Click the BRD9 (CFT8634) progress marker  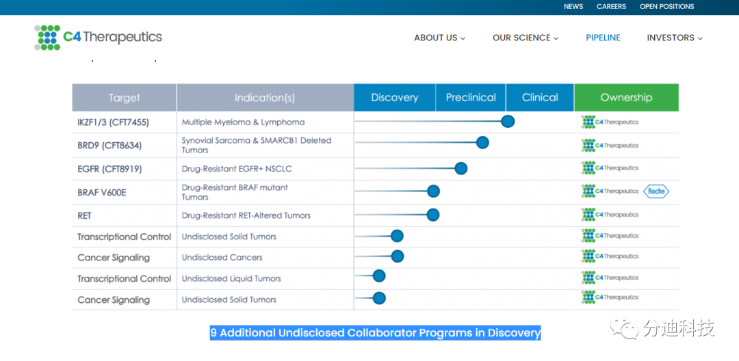coord(482,143)
